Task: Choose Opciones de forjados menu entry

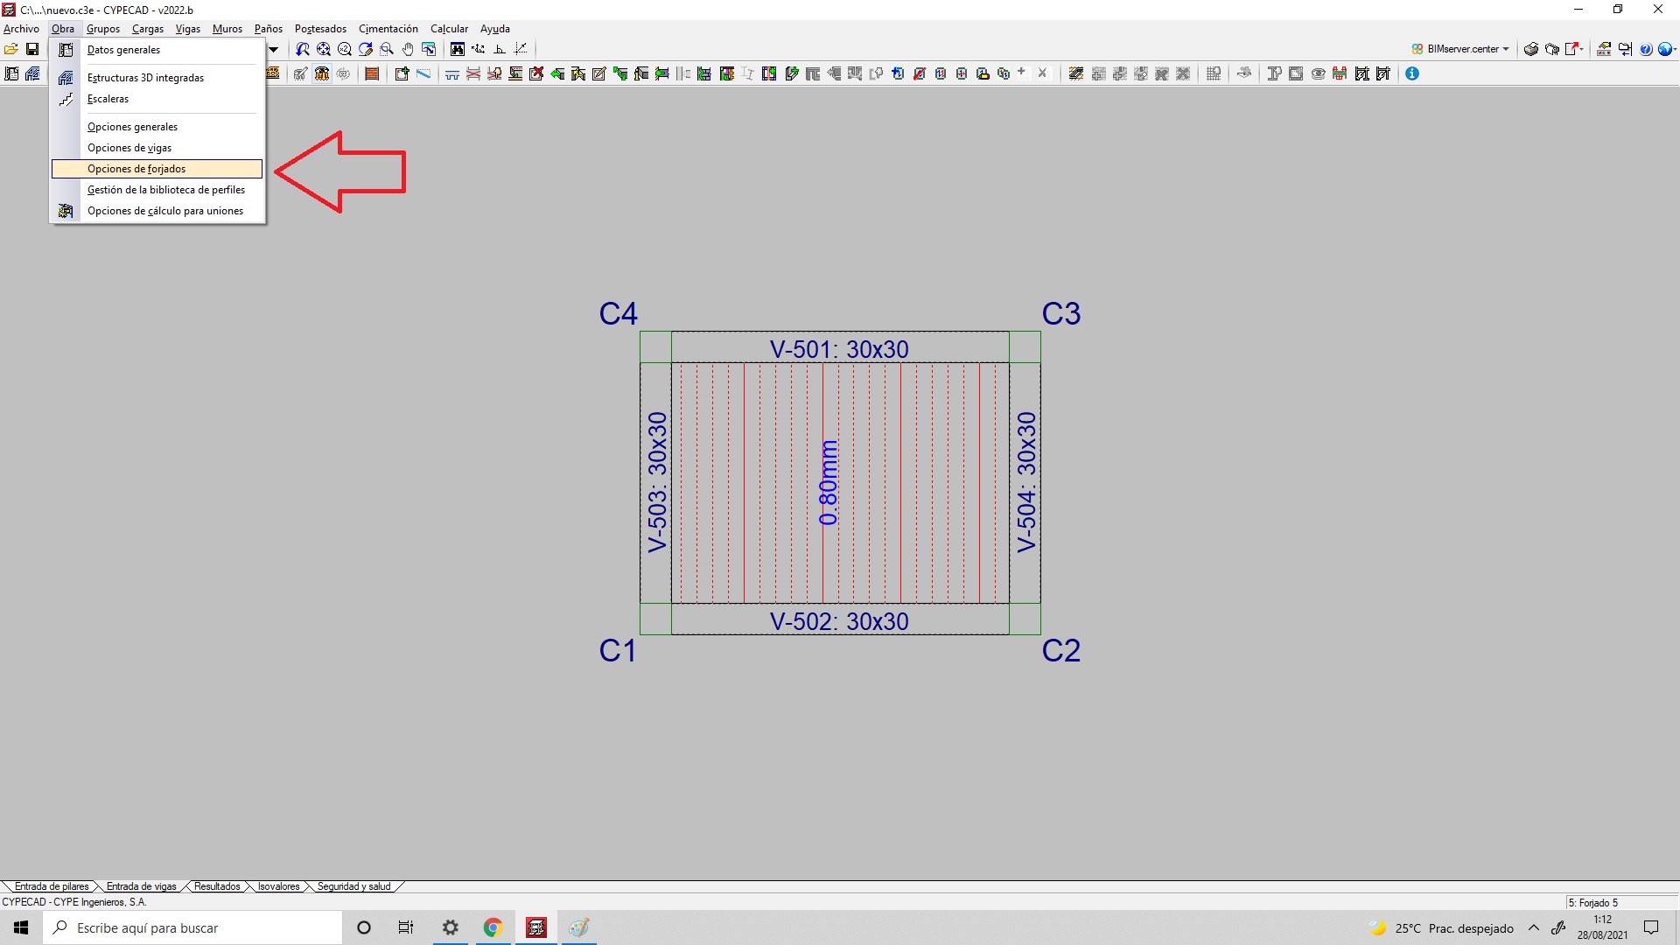Action: 136,169
